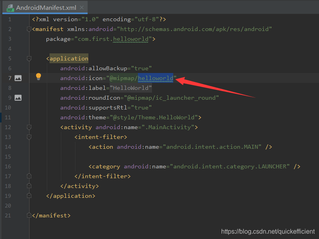This screenshot has height=239, width=319.
Task: Collapse the application element fold arrow
Action: 29,58
